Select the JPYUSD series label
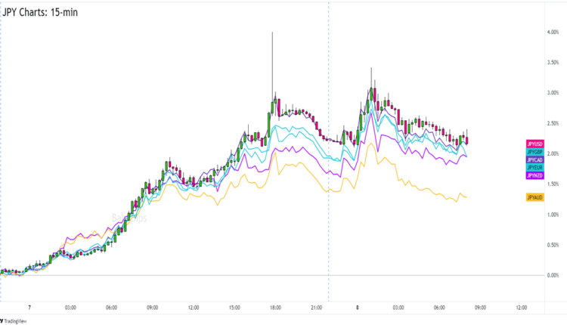The image size is (567, 325). pos(534,144)
